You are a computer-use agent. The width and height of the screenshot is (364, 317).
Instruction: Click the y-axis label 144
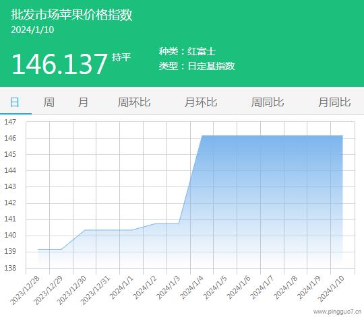click(x=10, y=170)
